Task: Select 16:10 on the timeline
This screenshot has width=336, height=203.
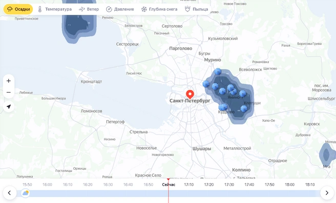Action: 68,185
